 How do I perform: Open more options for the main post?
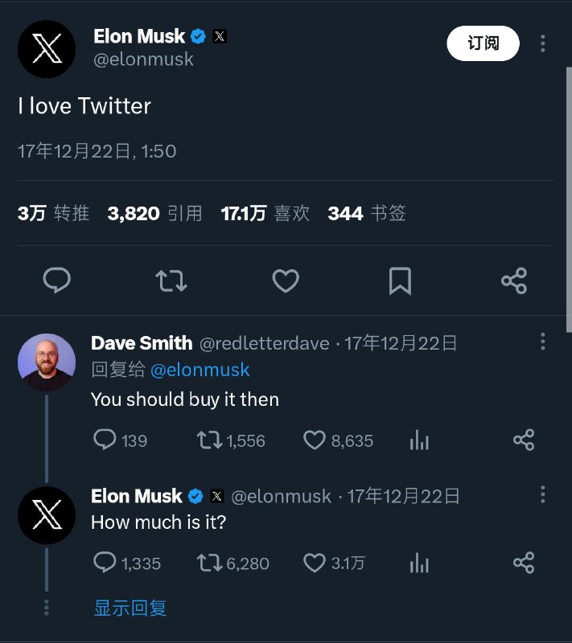[x=544, y=43]
